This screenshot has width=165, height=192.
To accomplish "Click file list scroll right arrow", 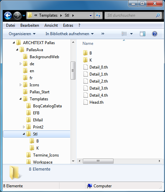I will pos(160,161).
